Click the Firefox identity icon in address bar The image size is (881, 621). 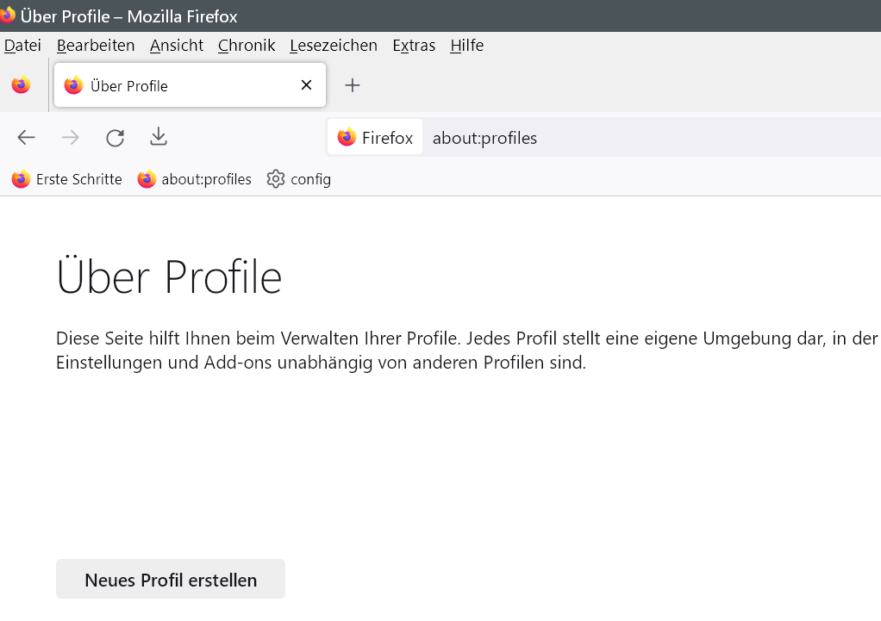tap(375, 138)
